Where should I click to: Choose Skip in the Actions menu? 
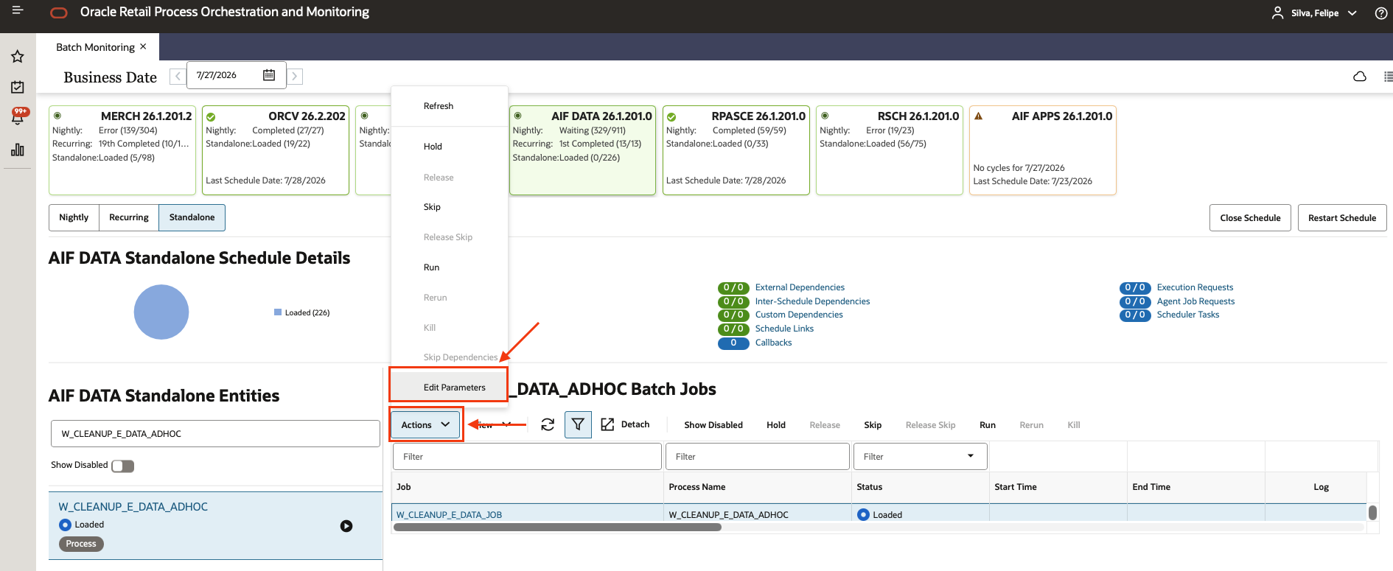[432, 207]
